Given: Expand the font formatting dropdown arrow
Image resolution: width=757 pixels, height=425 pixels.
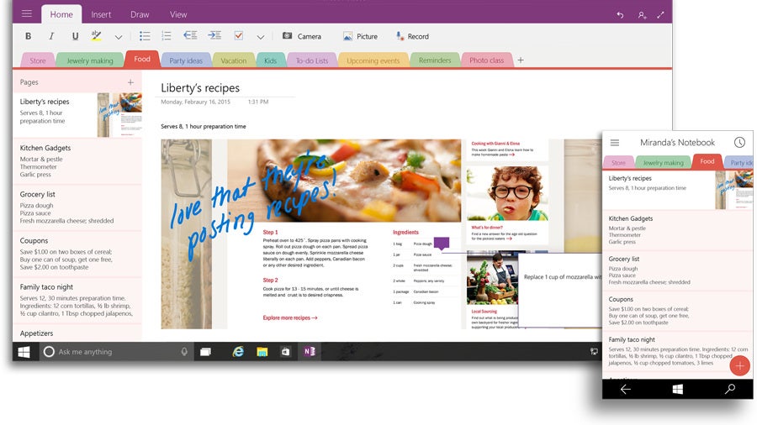Looking at the screenshot, I should tap(119, 37).
